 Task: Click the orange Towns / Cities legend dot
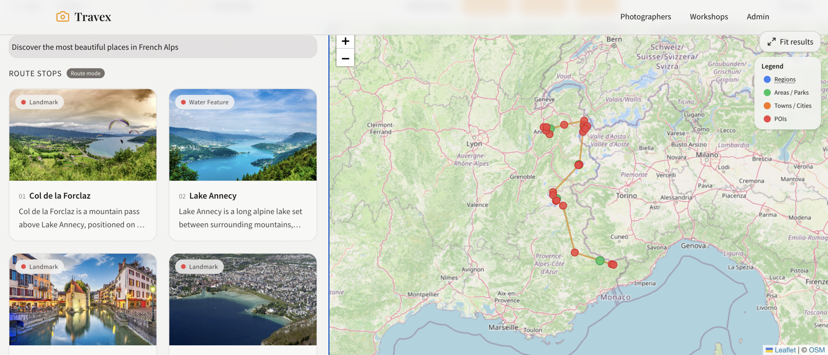tap(767, 106)
